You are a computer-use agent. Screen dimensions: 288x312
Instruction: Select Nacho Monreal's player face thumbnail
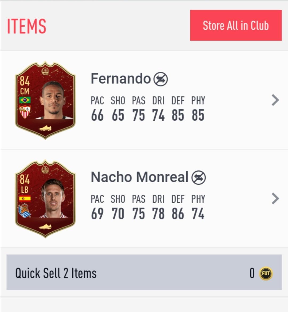53,198
